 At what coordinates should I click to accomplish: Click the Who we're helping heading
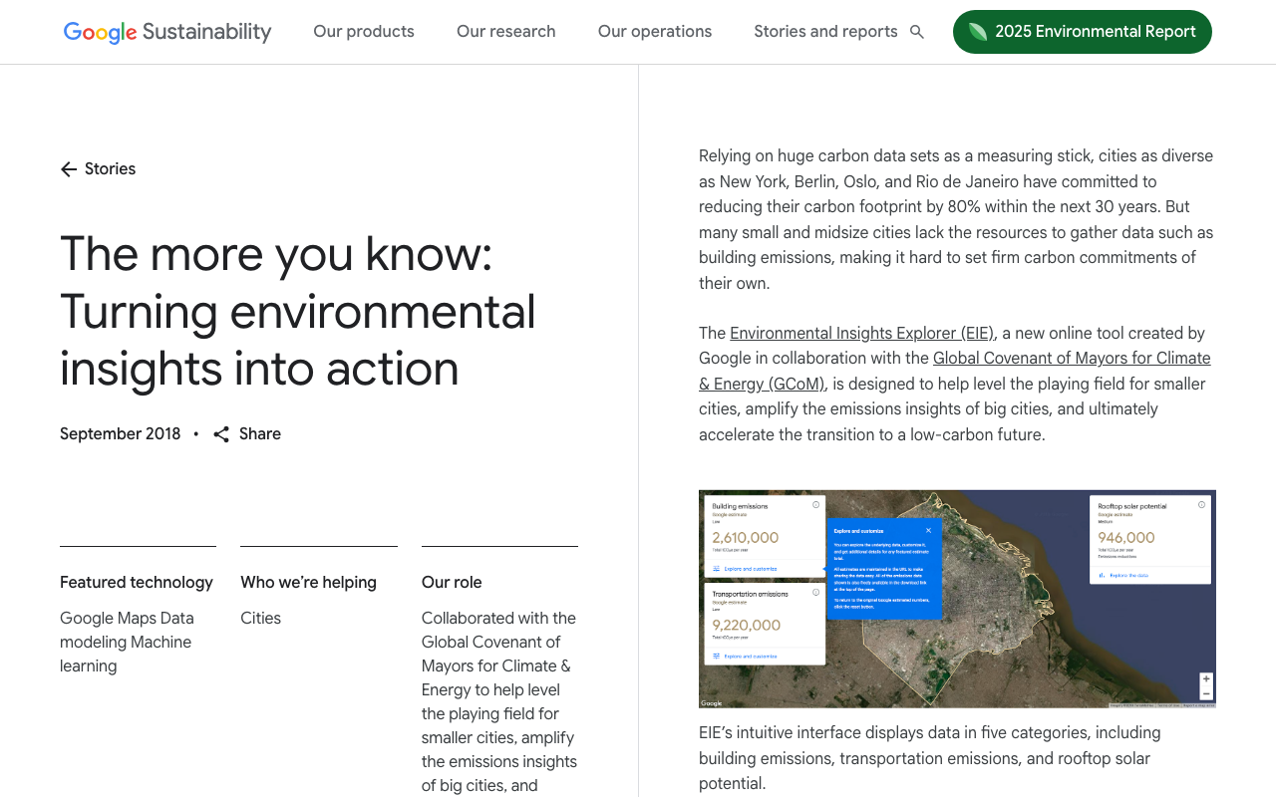tap(308, 583)
